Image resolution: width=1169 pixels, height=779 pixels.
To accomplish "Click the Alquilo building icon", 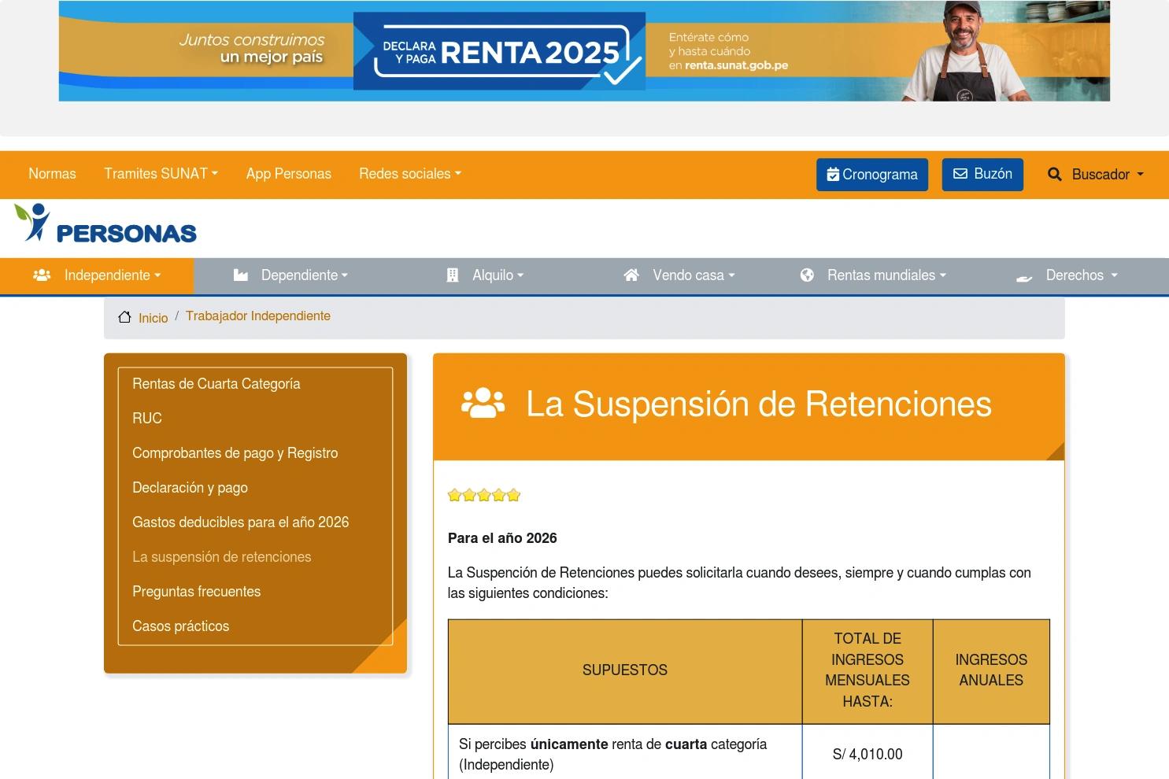I will [x=453, y=275].
